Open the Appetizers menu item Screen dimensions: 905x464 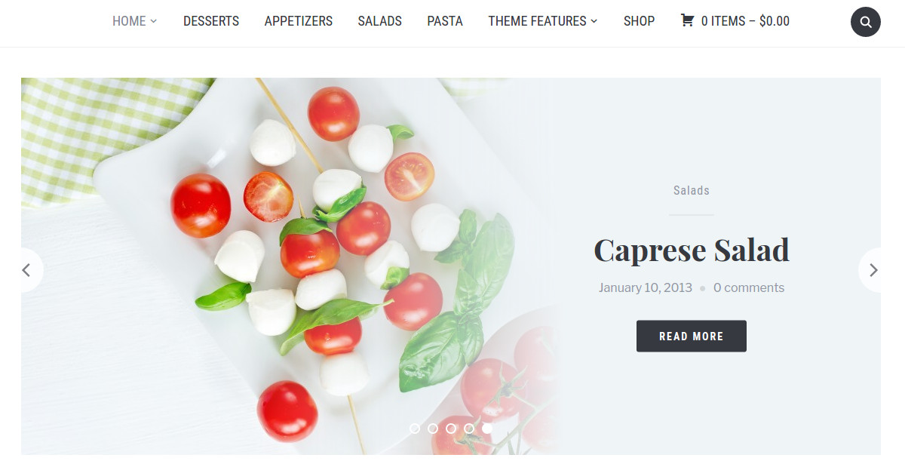(299, 21)
